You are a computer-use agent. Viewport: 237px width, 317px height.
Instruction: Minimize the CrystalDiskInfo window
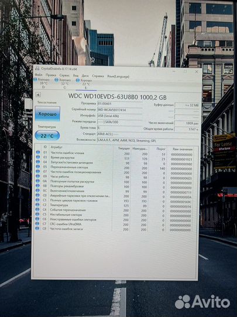174,71
